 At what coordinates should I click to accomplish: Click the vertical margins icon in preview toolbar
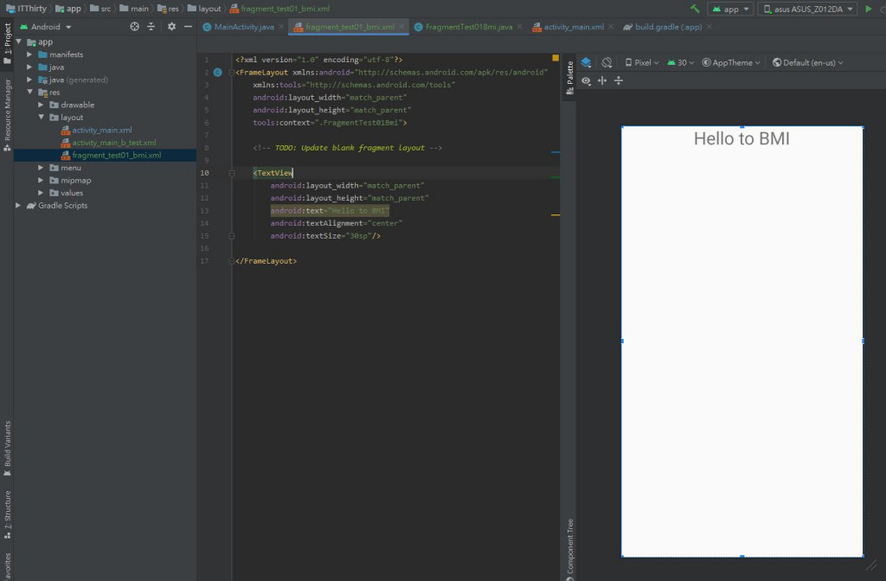click(x=619, y=80)
